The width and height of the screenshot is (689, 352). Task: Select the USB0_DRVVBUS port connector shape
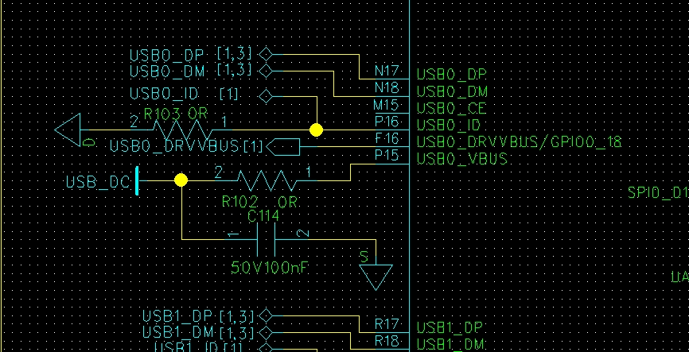pyautogui.click(x=283, y=147)
